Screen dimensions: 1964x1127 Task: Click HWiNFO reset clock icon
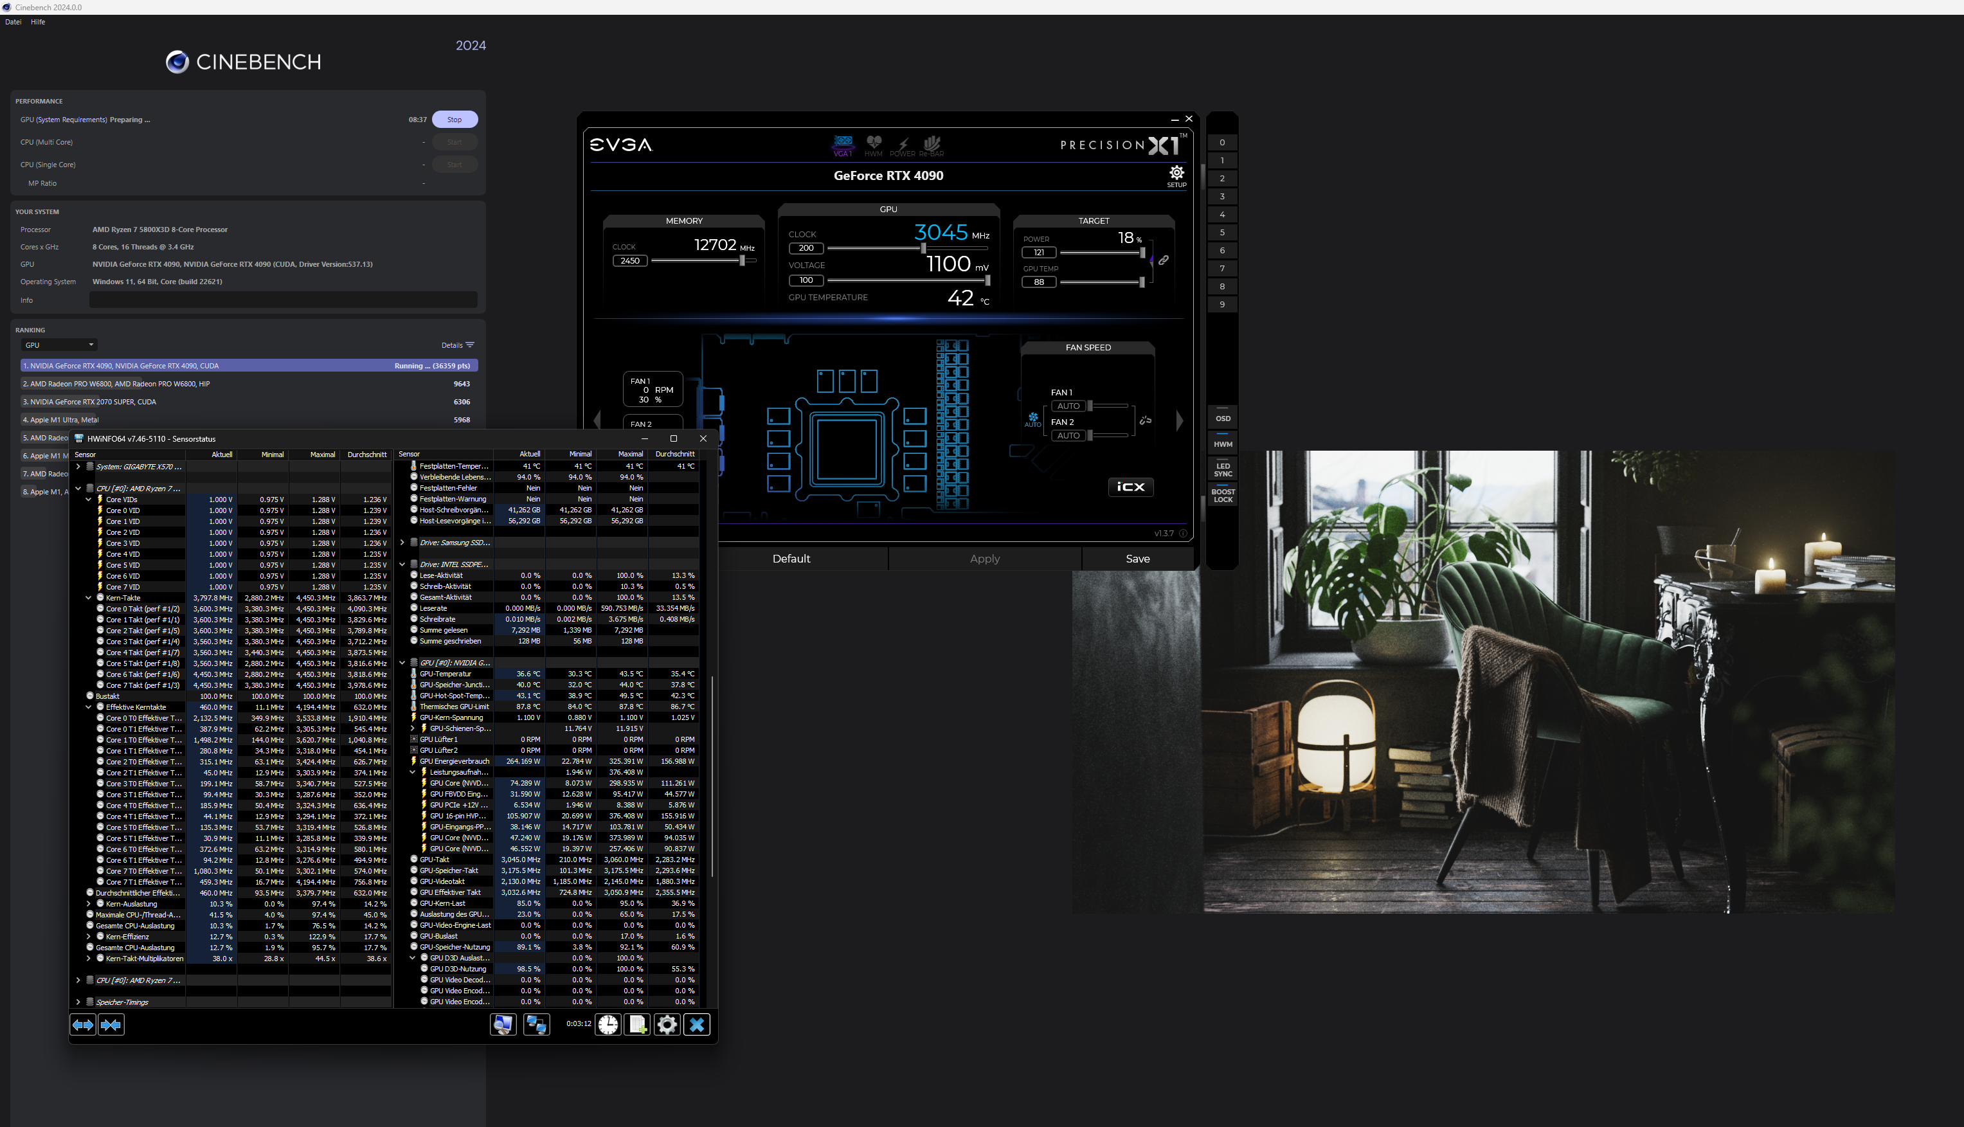point(608,1025)
